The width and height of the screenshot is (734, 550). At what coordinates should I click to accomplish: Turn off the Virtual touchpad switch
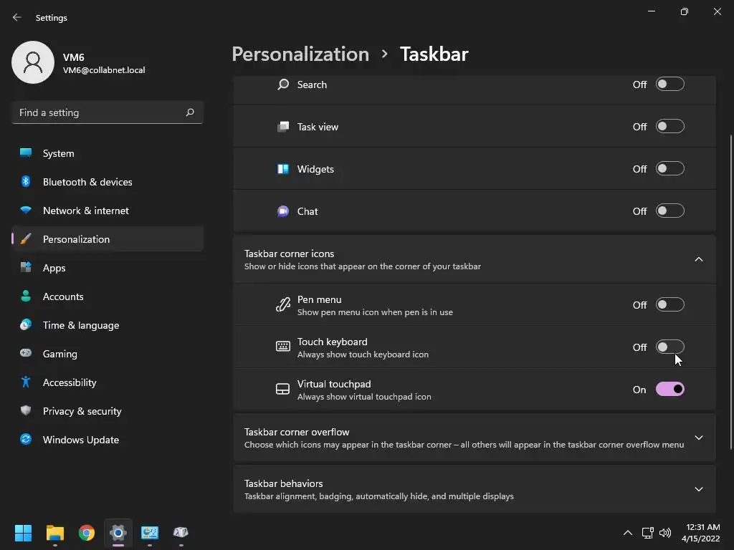(x=669, y=390)
